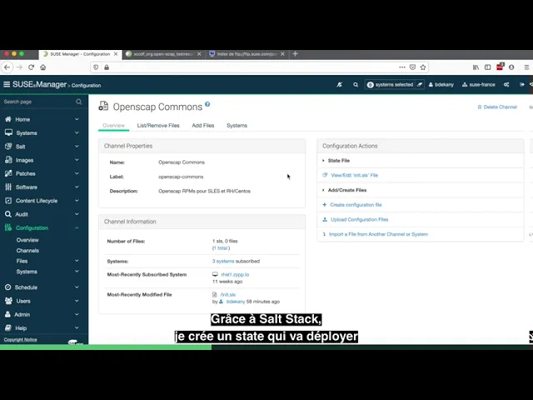Clear selected systems with eraser icon

(x=420, y=85)
